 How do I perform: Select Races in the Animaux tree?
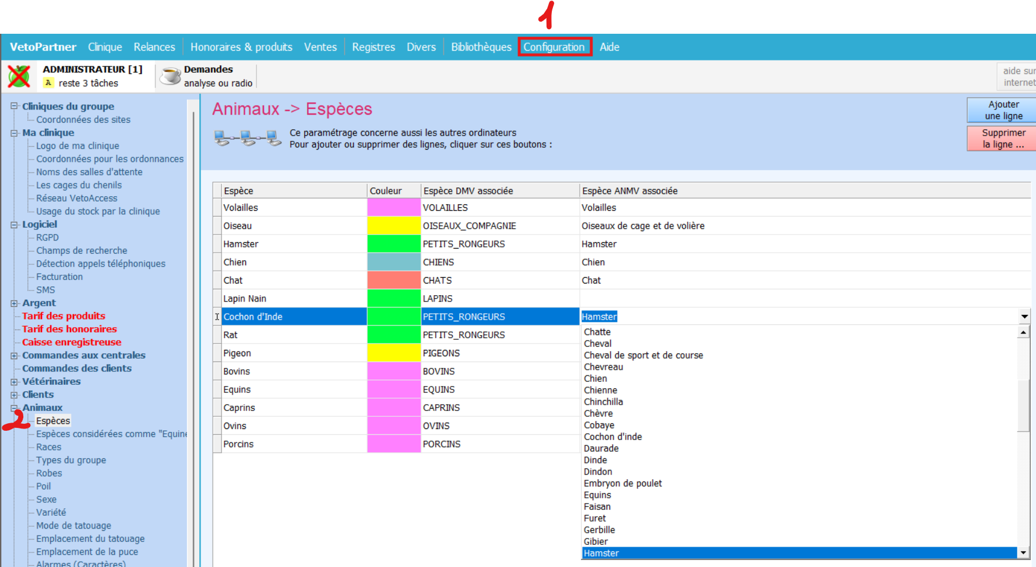point(48,447)
